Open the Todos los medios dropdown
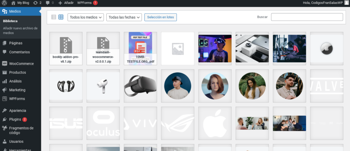The height and width of the screenshot is (151, 350). (x=86, y=17)
